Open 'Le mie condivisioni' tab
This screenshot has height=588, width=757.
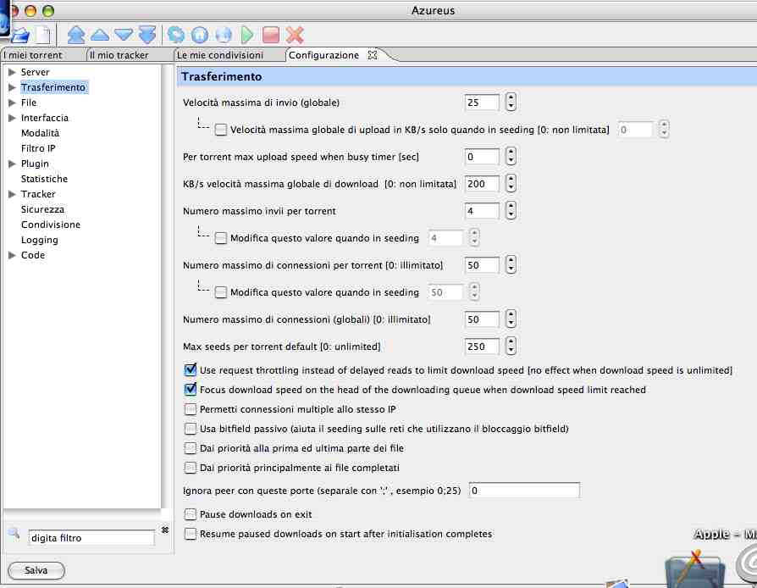[220, 55]
